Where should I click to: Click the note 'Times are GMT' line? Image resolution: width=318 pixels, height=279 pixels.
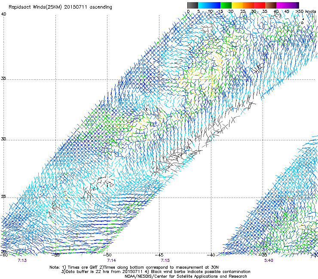coord(134,267)
